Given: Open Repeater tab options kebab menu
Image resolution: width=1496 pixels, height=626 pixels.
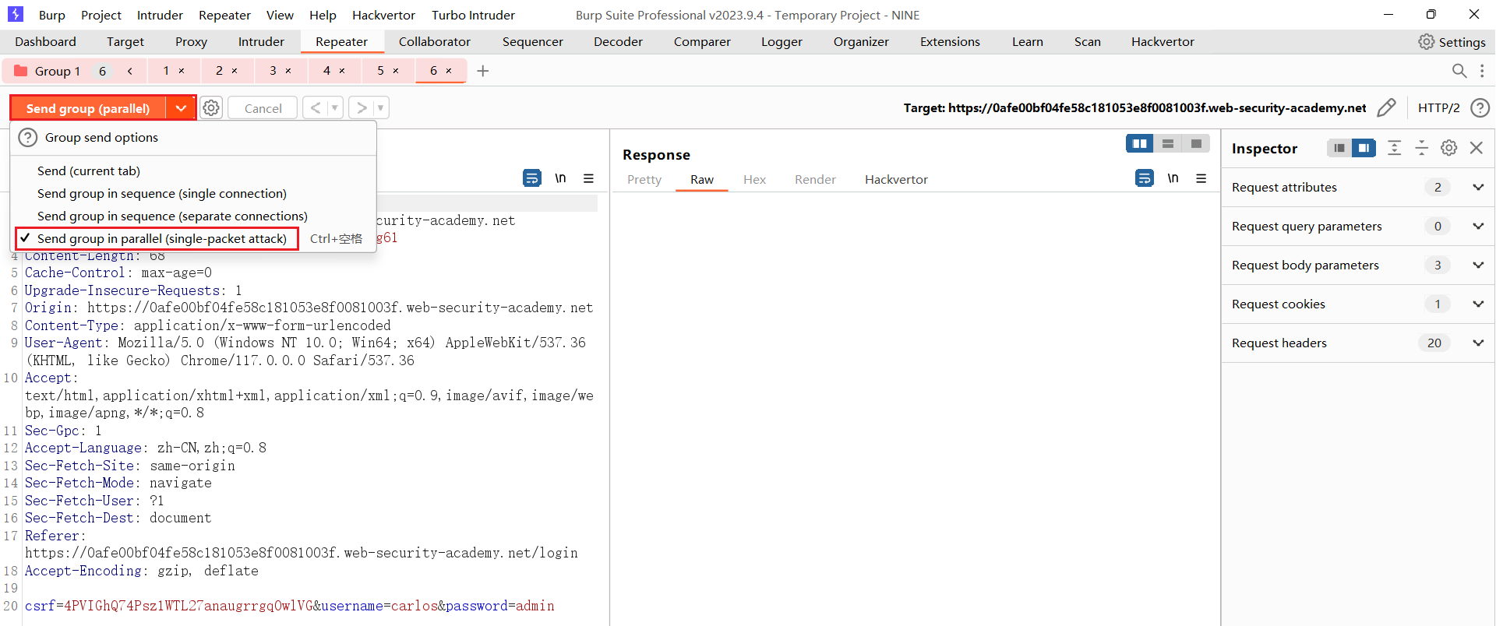Looking at the screenshot, I should coord(1482,71).
